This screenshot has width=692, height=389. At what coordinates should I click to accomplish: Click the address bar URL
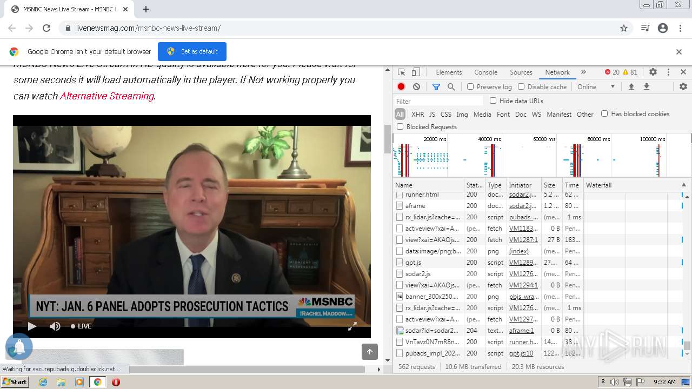[x=148, y=28]
